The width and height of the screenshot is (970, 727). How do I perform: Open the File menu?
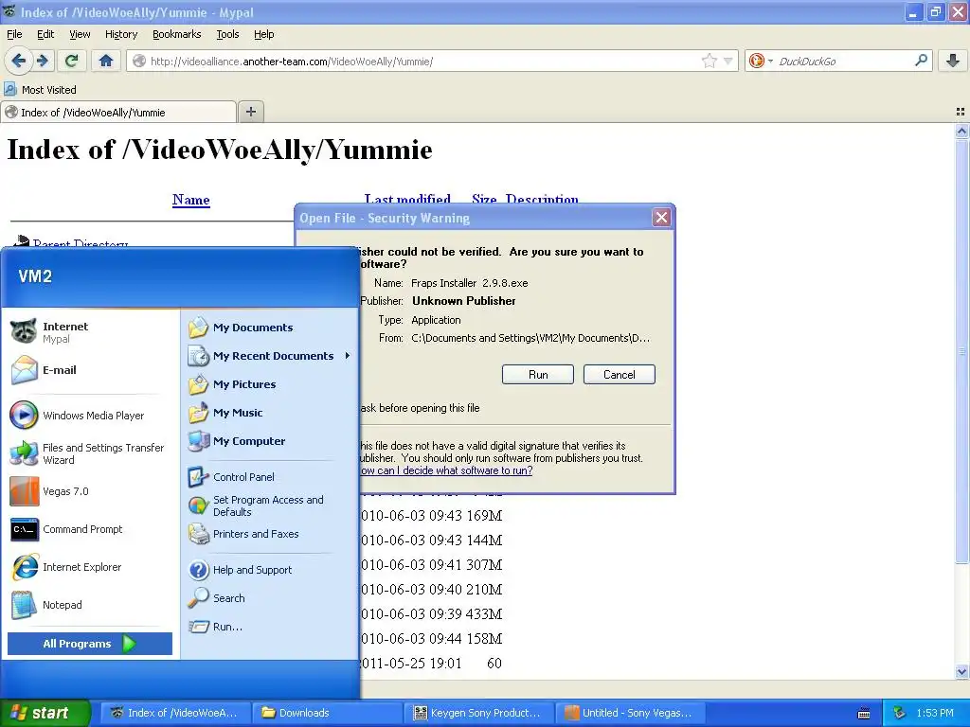click(14, 34)
